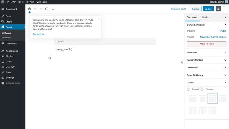Open the Block navigation list icon
The width and height of the screenshot is (229, 129).
pyautogui.click(x=53, y=9)
